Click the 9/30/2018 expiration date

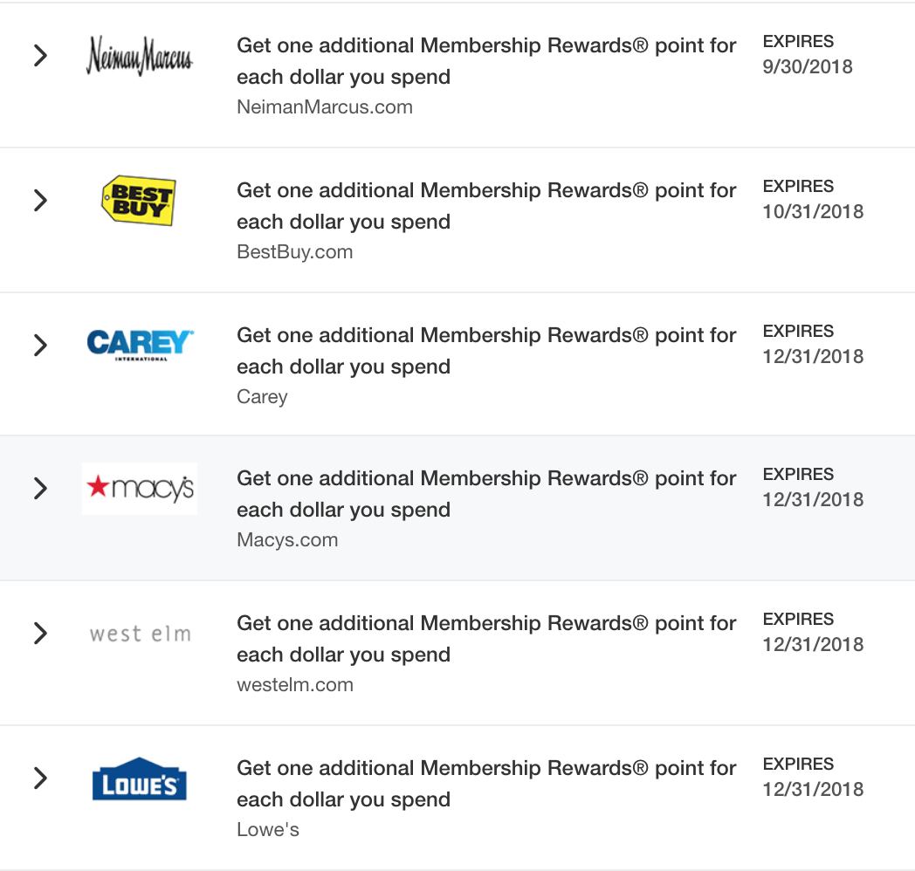coord(808,66)
